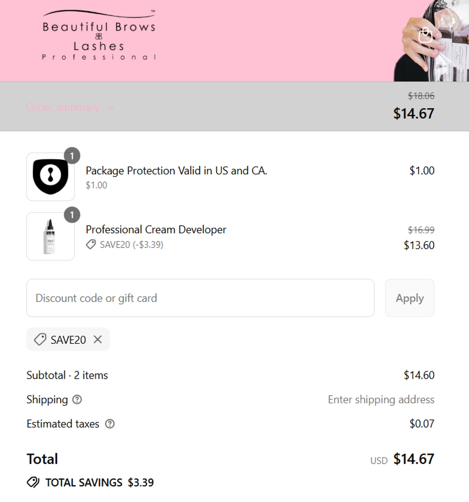Image resolution: width=469 pixels, height=502 pixels.
Task: Click the Enter shipping address text
Action: tap(381, 400)
